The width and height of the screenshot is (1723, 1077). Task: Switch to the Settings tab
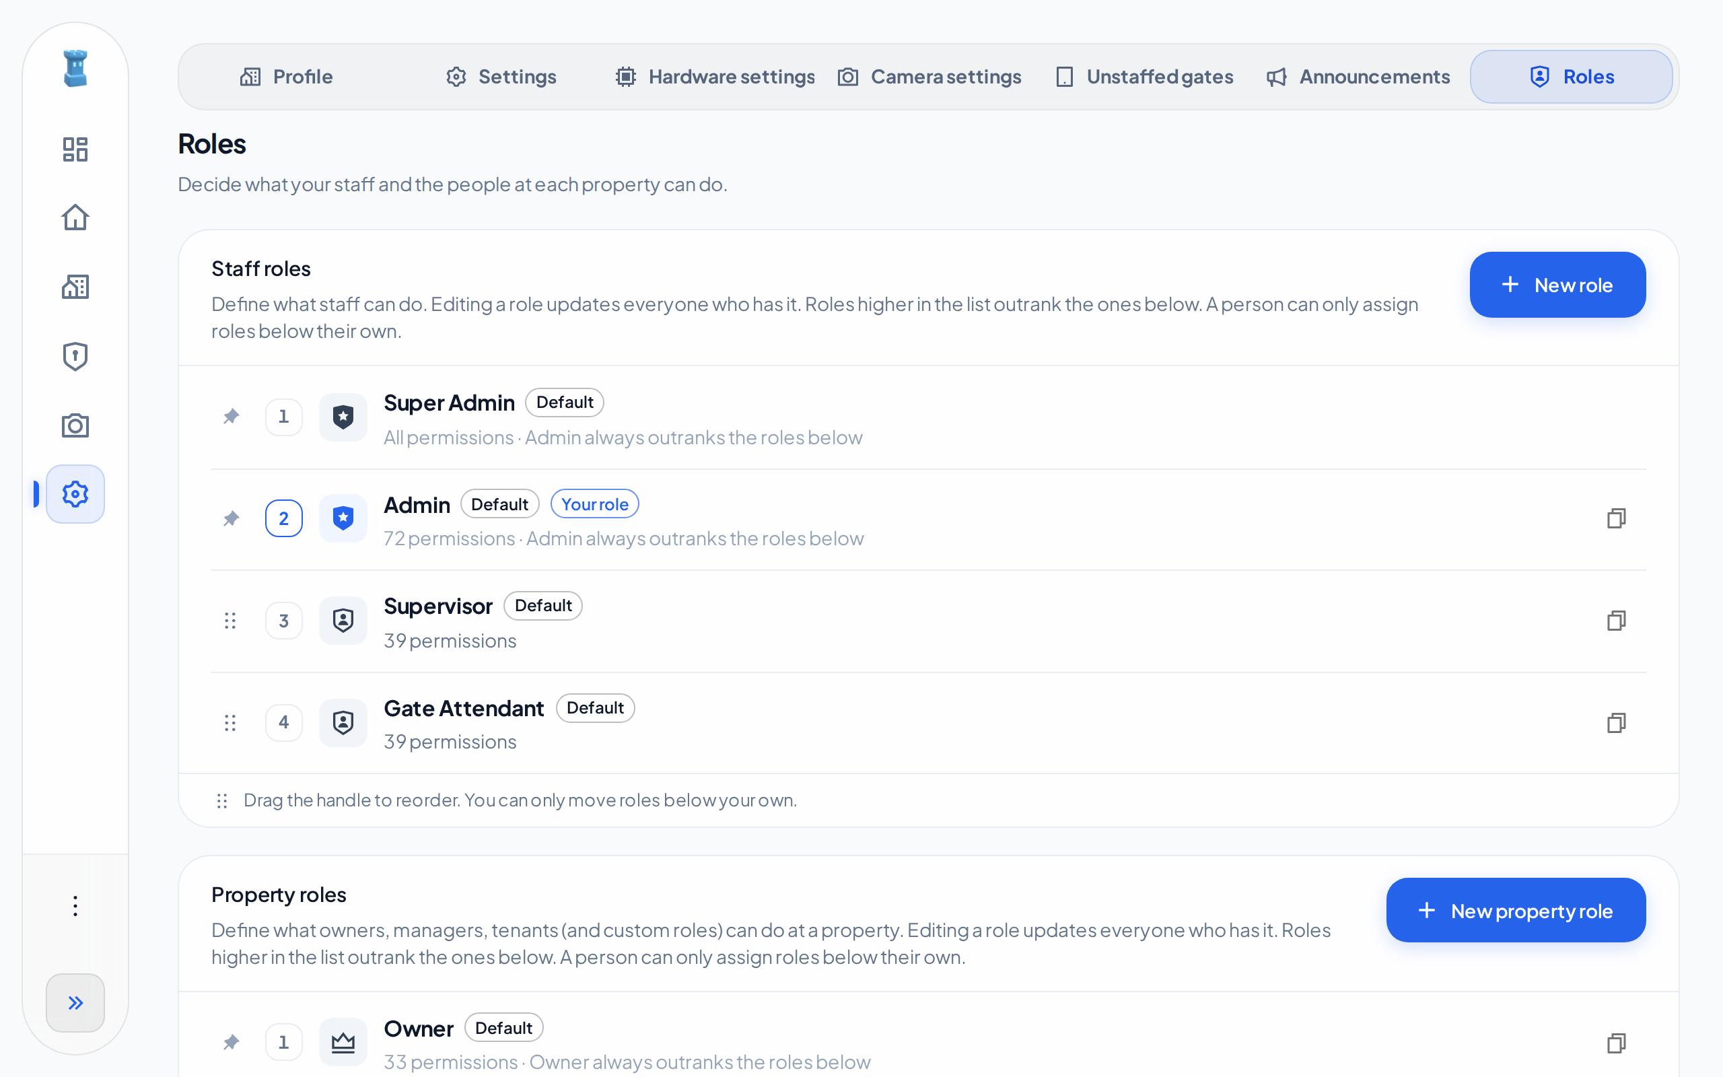[x=501, y=76]
